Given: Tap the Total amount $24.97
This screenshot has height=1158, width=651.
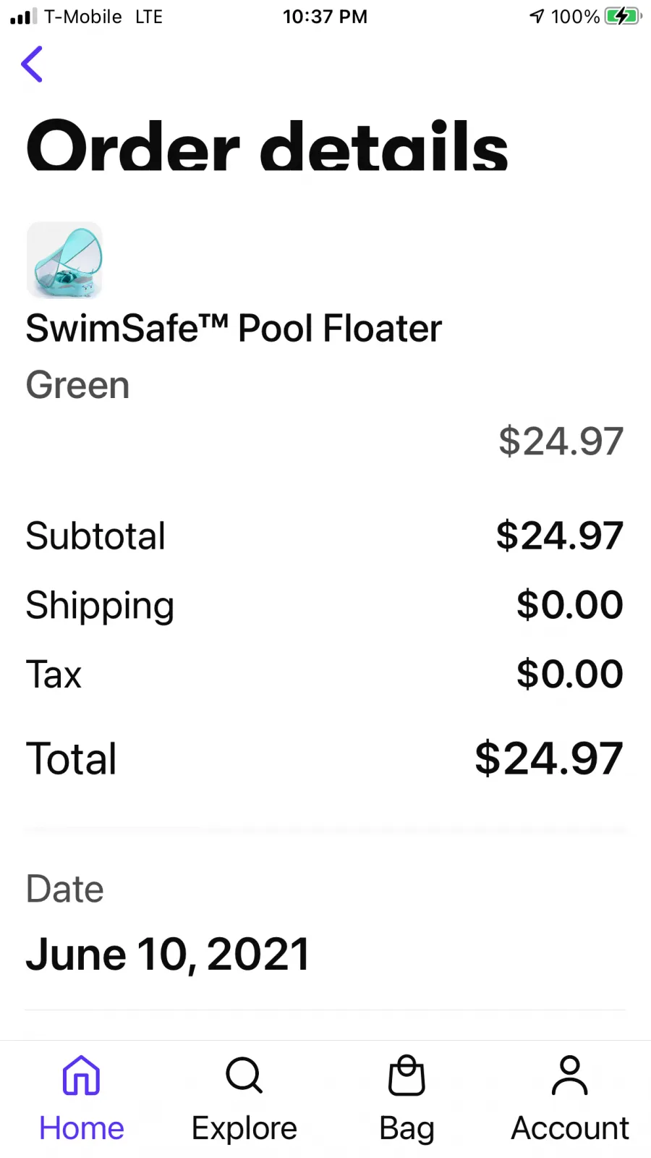Looking at the screenshot, I should click(x=549, y=758).
